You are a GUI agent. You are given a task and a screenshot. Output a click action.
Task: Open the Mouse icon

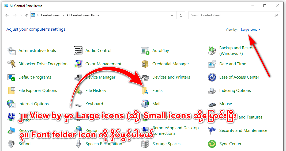(212, 105)
